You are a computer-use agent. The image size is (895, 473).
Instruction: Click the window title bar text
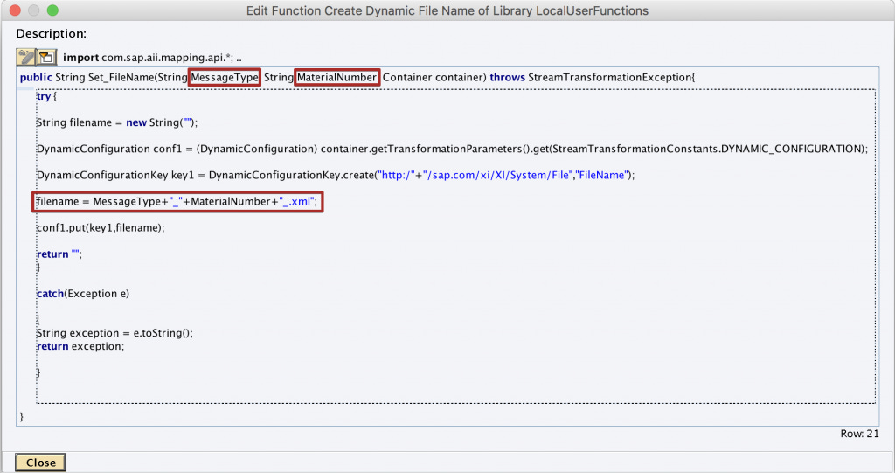(x=447, y=10)
